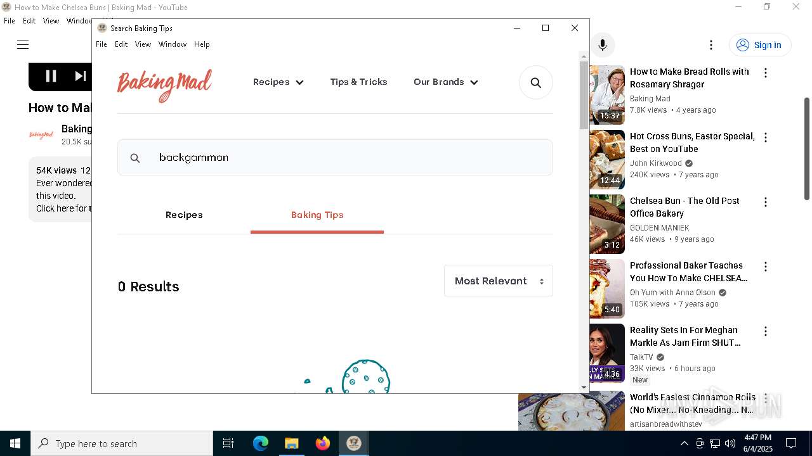Image resolution: width=812 pixels, height=456 pixels.
Task: Open Tips & Tricks page
Action: click(x=358, y=82)
